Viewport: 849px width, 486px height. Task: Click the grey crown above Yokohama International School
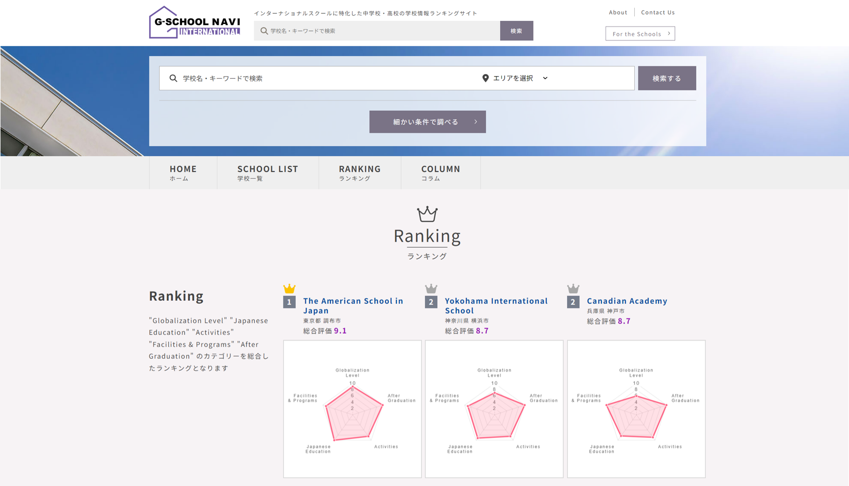(x=431, y=288)
